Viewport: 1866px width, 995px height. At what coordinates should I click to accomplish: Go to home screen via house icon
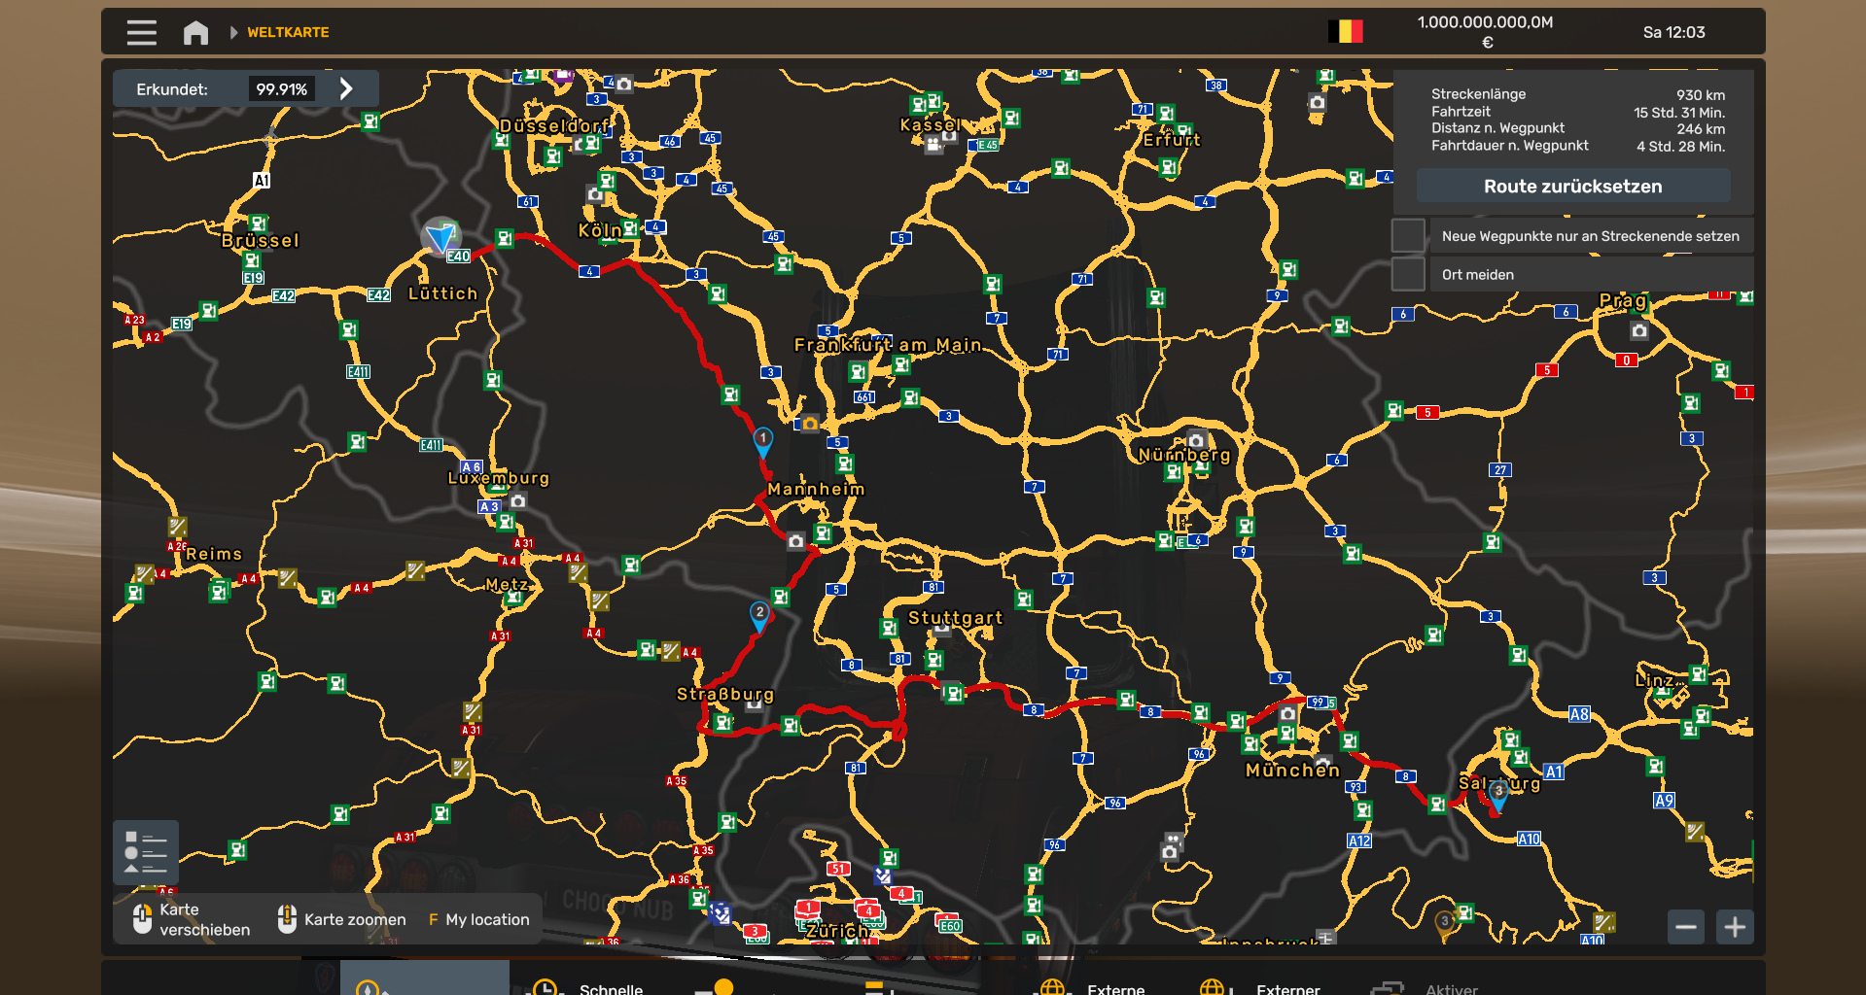pyautogui.click(x=195, y=33)
